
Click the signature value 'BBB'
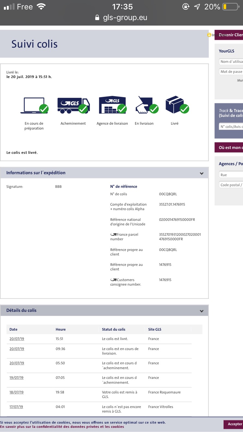point(58,187)
